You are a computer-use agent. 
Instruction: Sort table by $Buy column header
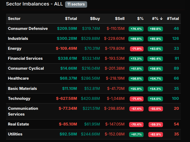(95, 19)
